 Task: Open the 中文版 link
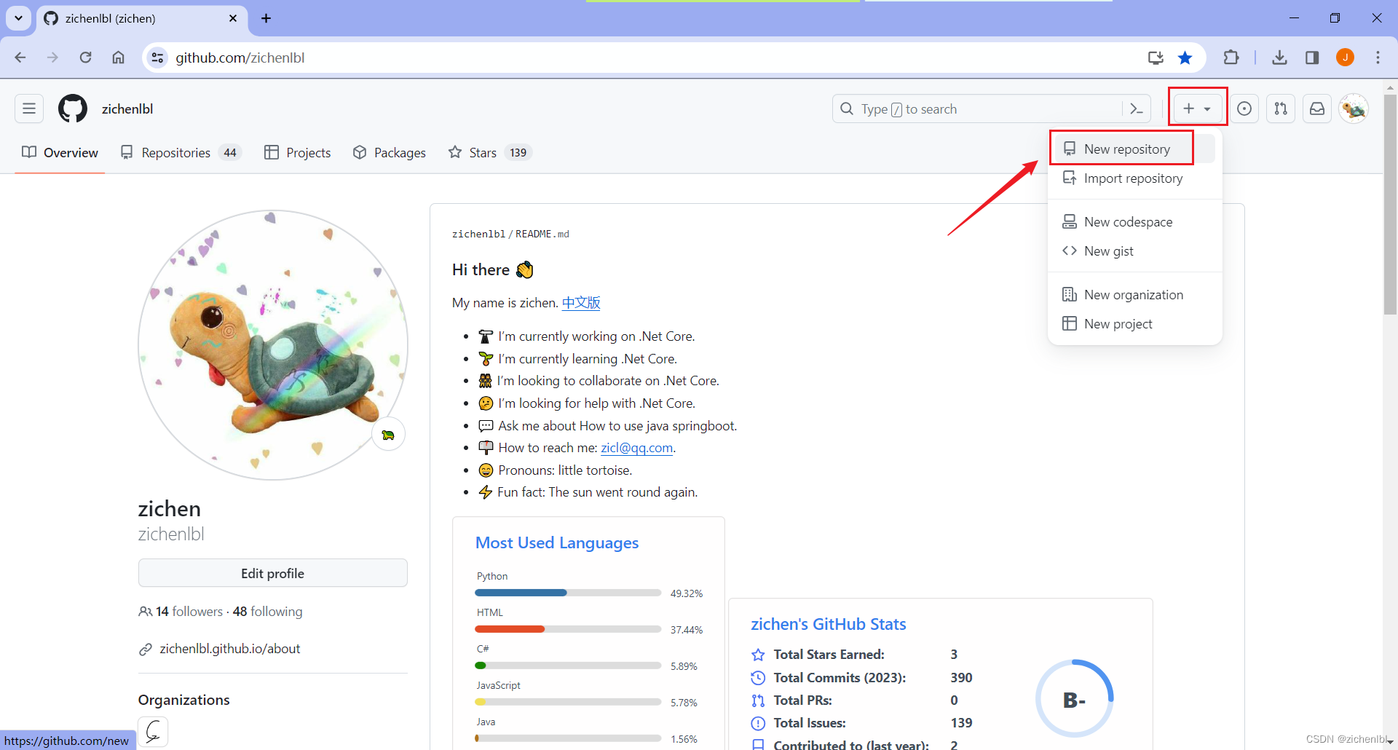[x=581, y=303]
